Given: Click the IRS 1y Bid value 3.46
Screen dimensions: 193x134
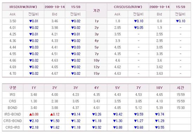Looking at the screenshot, I should (55, 21).
